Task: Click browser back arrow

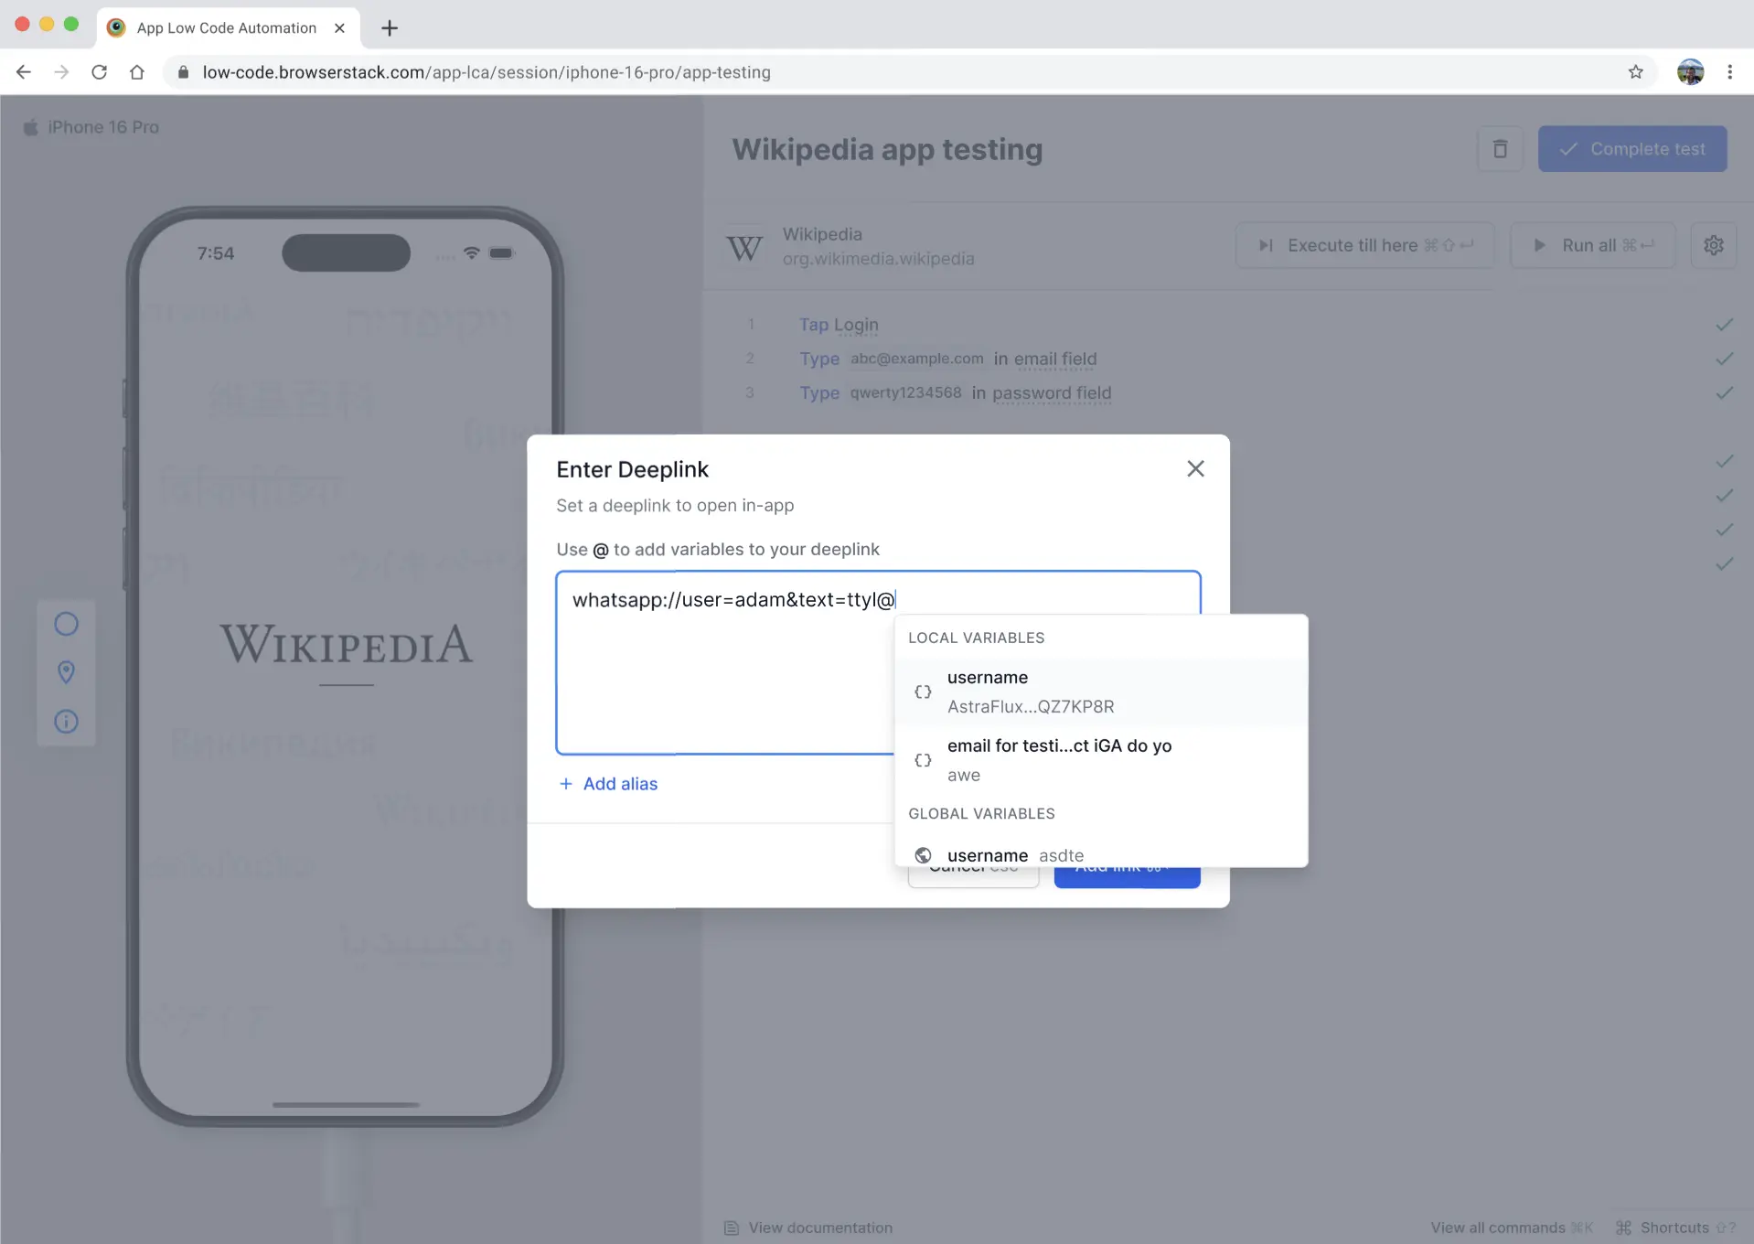Action: [x=24, y=72]
